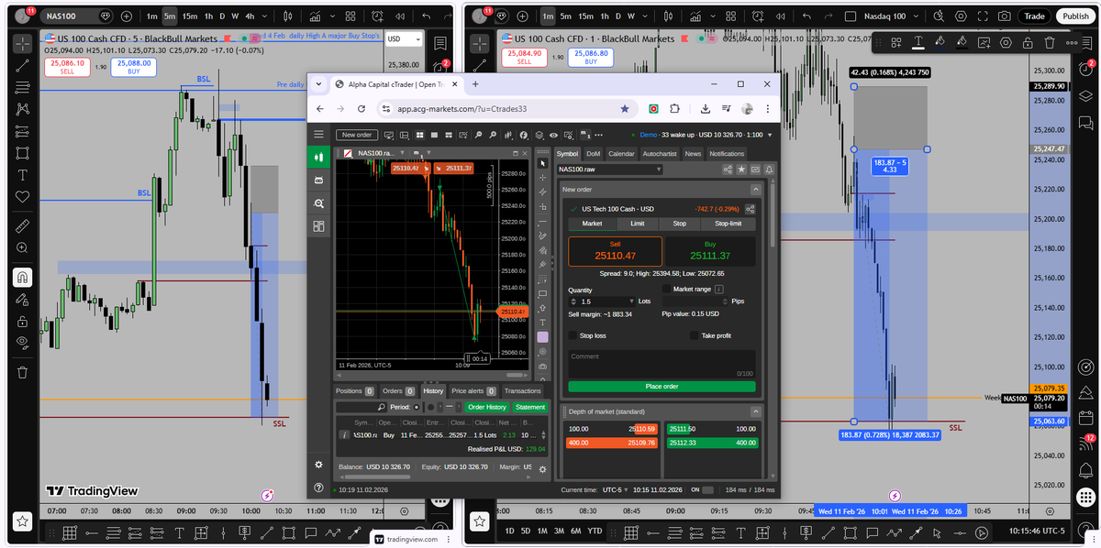This screenshot has height=548, width=1101.
Task: Click the Sell 25110.47 button in cTrader
Action: click(x=614, y=251)
